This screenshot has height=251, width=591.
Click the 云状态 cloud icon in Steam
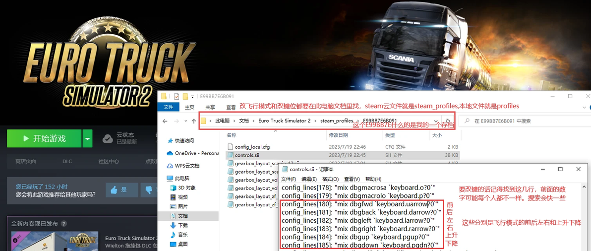click(x=108, y=138)
